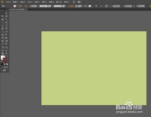The height and width of the screenshot is (117, 151).
Task: Select the Gradient tool
Action: [6, 41]
